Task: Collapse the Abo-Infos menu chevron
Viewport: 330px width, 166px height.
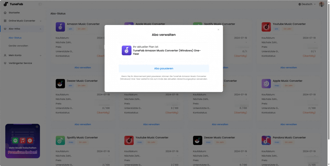Action: [40, 29]
